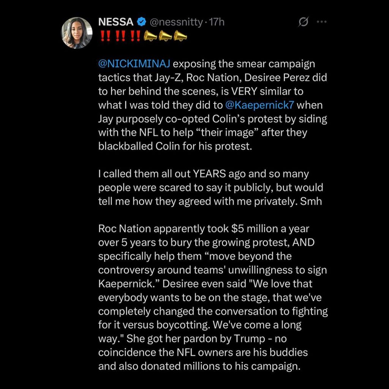Click the 17h post timestamp
Screen dimensions: 389x389
coord(217,22)
